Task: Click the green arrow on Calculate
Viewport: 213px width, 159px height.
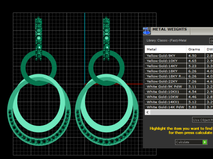Action: [205, 142]
